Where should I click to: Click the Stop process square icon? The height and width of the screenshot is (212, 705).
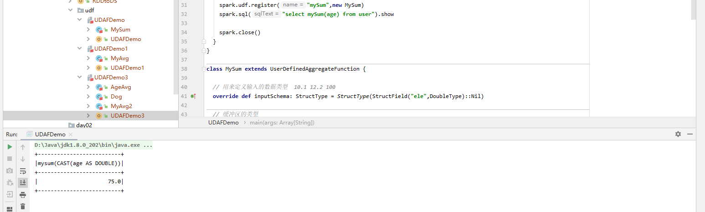click(10, 159)
